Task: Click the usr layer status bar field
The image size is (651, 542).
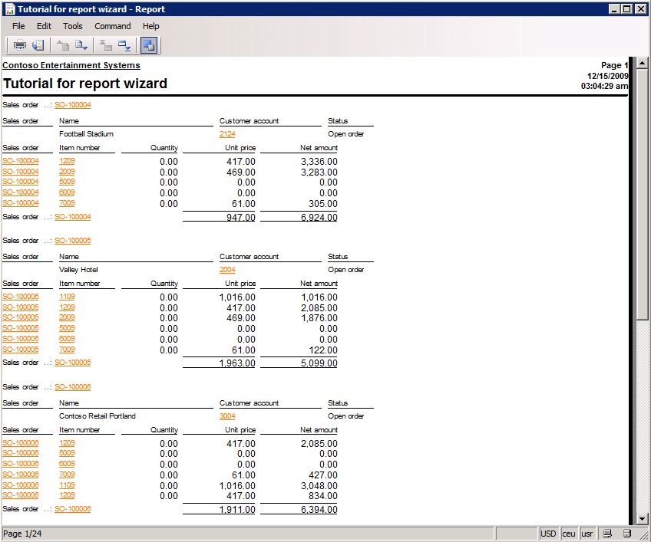Action: [x=587, y=534]
